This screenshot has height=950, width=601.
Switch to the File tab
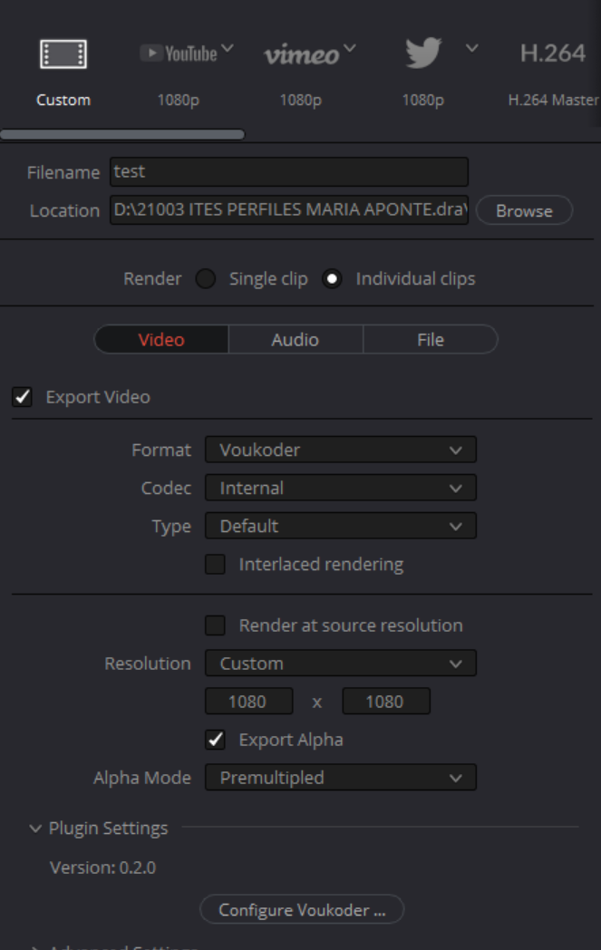[430, 339]
